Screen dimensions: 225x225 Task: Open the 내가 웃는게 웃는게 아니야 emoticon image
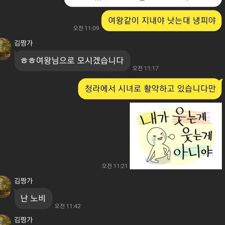[175, 136]
